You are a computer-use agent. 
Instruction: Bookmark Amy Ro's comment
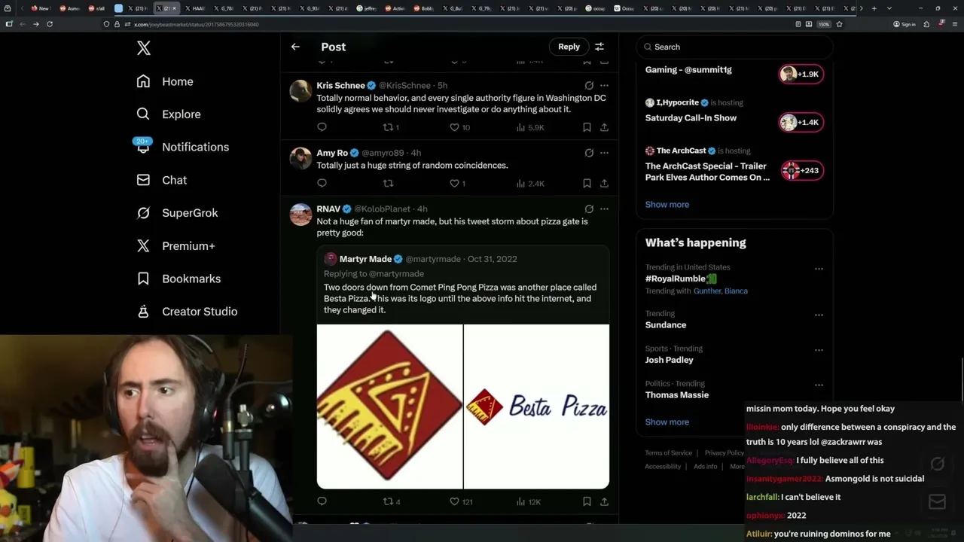click(587, 183)
